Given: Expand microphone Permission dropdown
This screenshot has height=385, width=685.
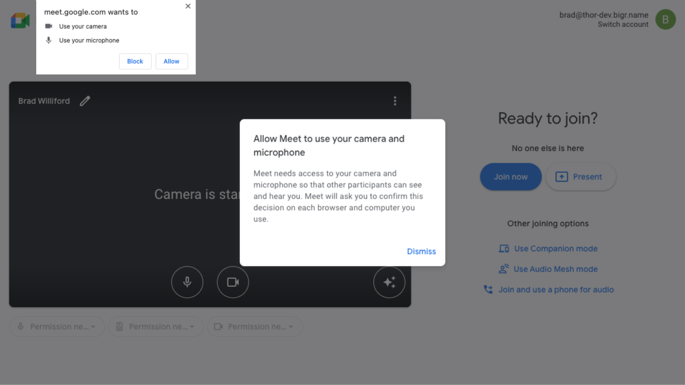Looking at the screenshot, I should 94,326.
